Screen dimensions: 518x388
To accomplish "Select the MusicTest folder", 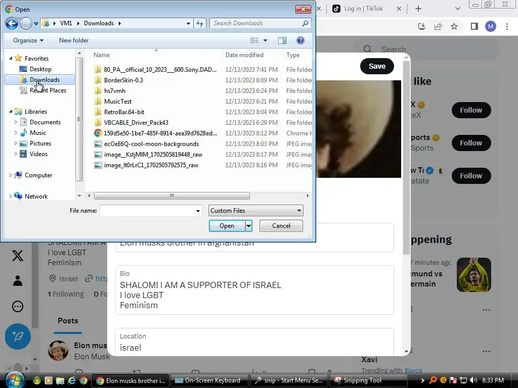I will tap(117, 101).
